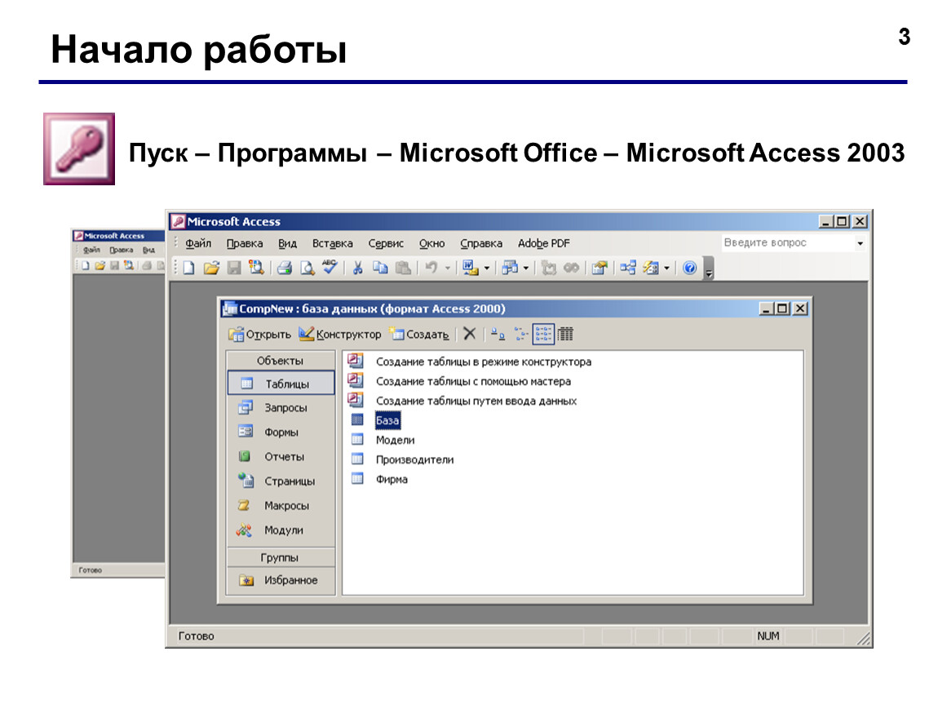Expand the OfficeLinks dropdown arrow
Screen dimensions: 938x705
(x=487, y=268)
